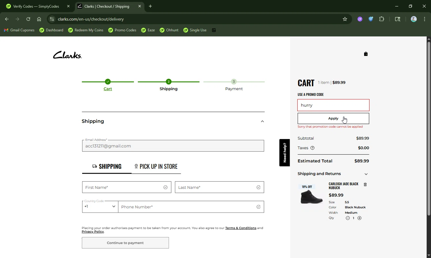Click the address bar URL
The image size is (431, 258).
pos(91,19)
